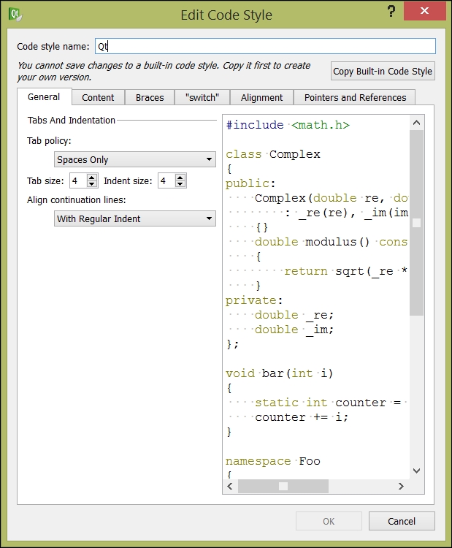The width and height of the screenshot is (452, 548).
Task: Click the Tab size number field
Action: [x=79, y=180]
